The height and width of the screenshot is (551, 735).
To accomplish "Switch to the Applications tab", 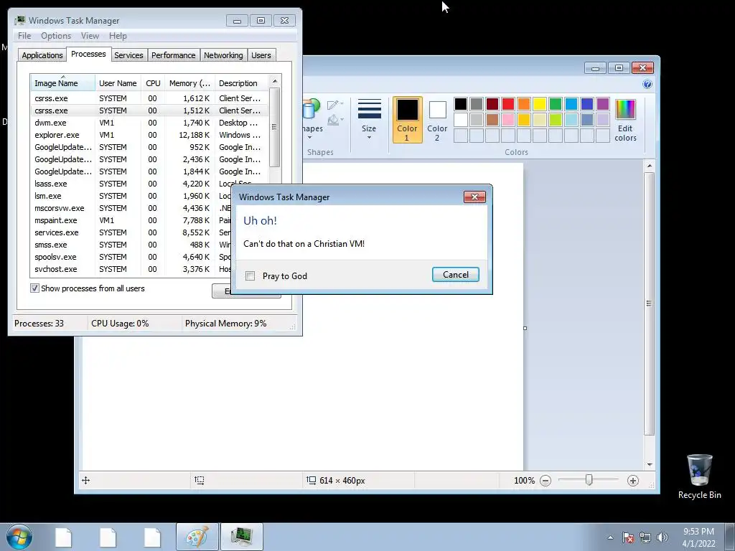I will click(42, 55).
